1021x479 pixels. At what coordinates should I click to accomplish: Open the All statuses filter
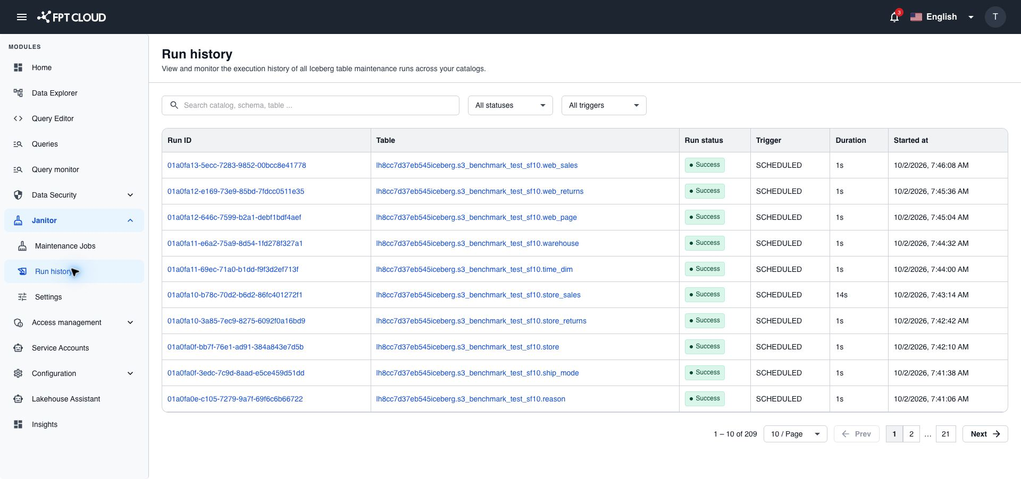pos(510,105)
